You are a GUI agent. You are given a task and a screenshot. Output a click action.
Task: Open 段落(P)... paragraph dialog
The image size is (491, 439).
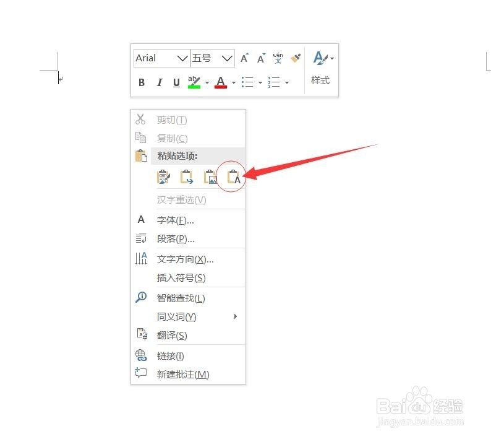coord(188,239)
